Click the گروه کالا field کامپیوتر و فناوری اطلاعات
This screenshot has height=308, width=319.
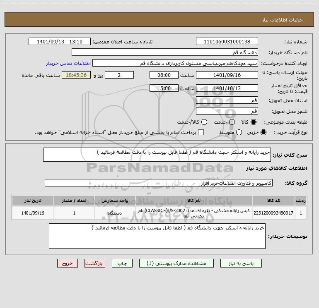click(x=159, y=183)
